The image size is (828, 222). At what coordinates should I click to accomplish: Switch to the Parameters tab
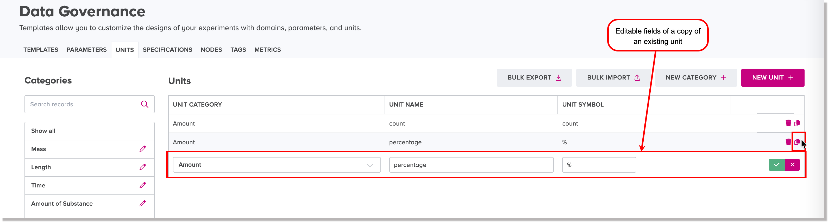click(x=86, y=50)
